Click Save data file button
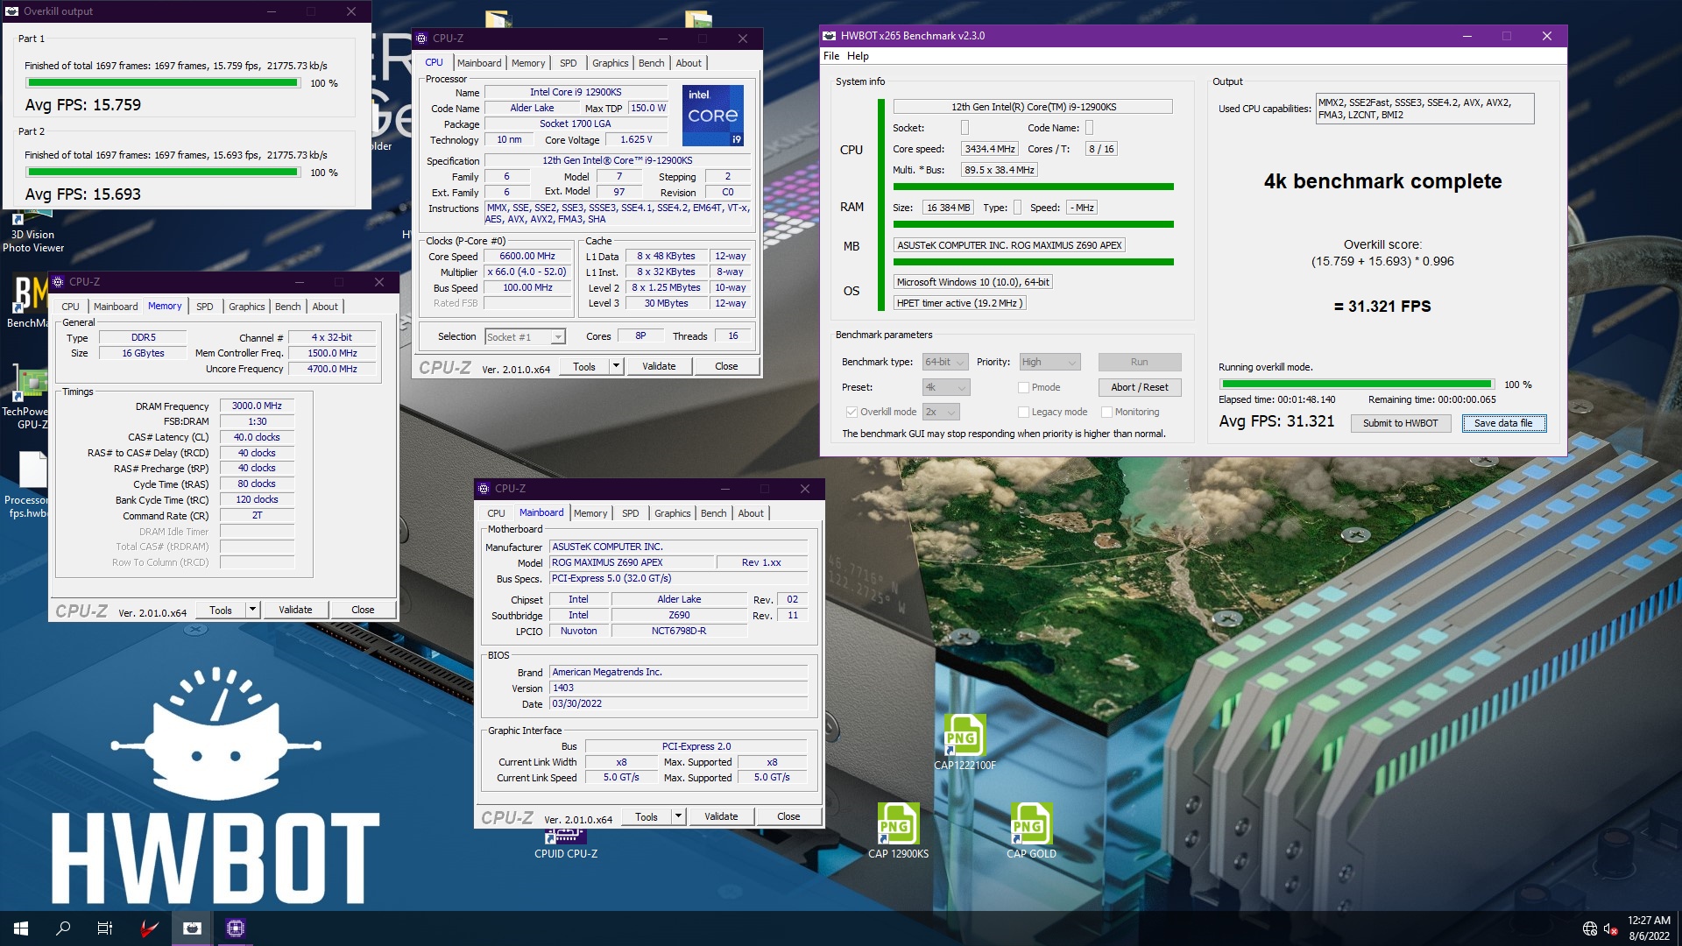This screenshot has height=946, width=1682. [1503, 423]
